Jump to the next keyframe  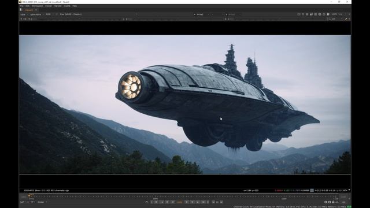198,202
